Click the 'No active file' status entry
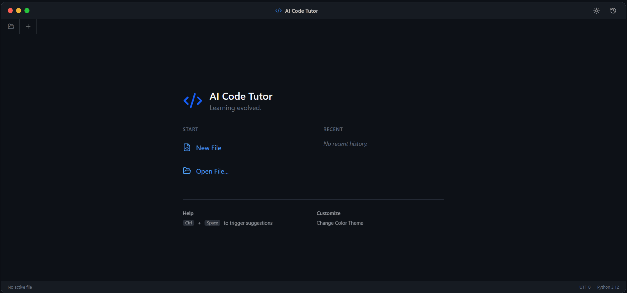Viewport: 627px width, 293px height. (x=20, y=287)
